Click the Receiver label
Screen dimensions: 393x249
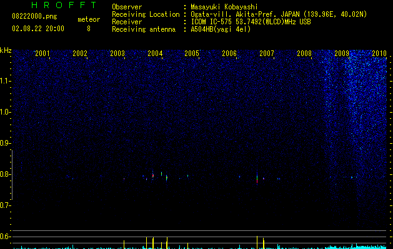[x=127, y=22]
